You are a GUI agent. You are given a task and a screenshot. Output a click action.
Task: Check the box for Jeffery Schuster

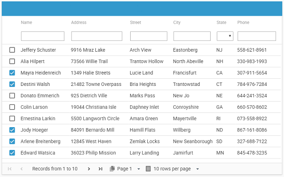pos(12,50)
